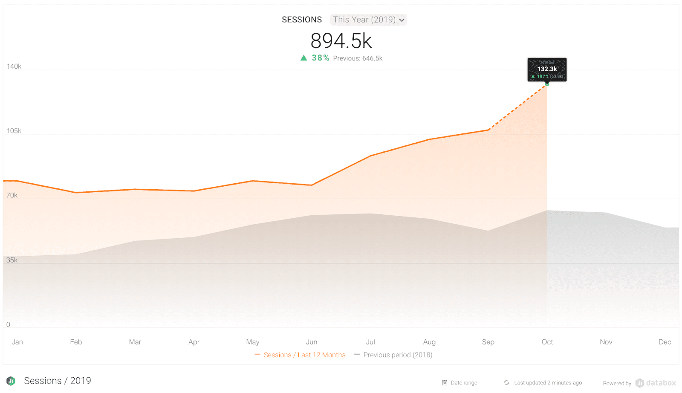Click the chevron arrow beside This Year (2019)
Image resolution: width=682 pixels, height=393 pixels.
[x=402, y=20]
